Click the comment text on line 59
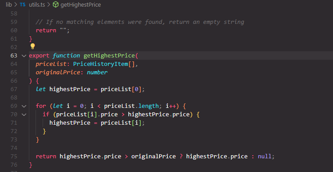The width and height of the screenshot is (333, 172). point(140,22)
